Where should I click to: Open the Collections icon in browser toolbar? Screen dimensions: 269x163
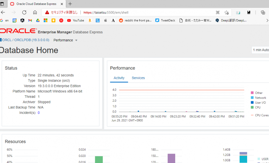point(263,12)
